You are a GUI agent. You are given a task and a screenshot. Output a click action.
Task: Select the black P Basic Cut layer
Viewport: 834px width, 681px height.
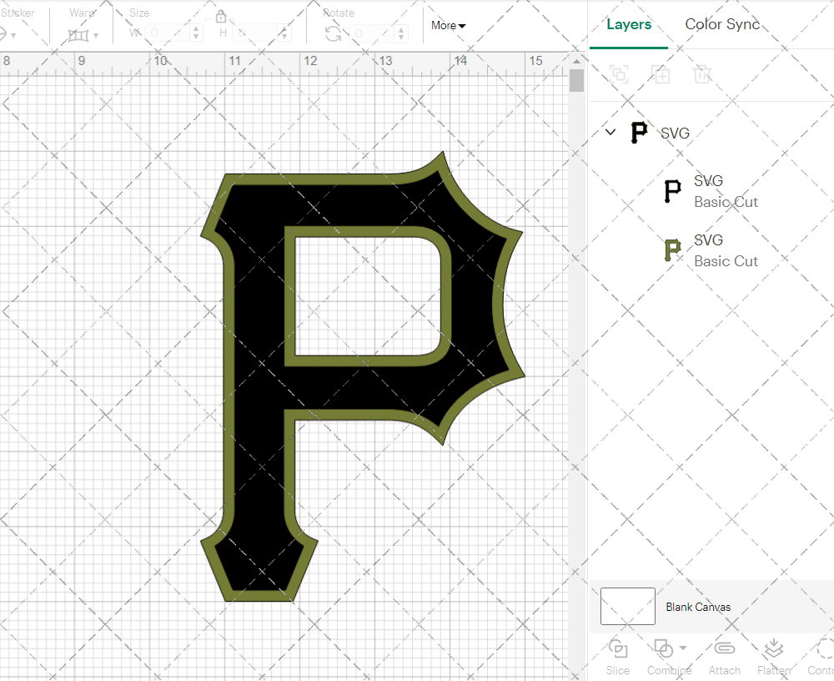point(711,192)
